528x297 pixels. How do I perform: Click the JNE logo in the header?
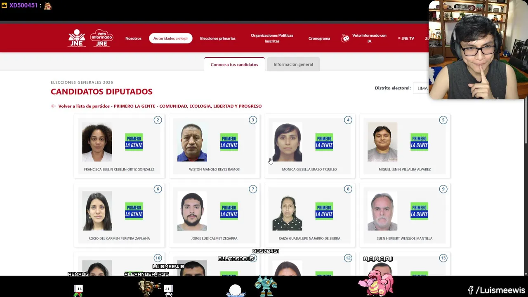pyautogui.click(x=77, y=38)
